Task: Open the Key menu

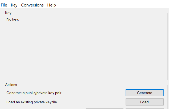Action: pos(14,5)
